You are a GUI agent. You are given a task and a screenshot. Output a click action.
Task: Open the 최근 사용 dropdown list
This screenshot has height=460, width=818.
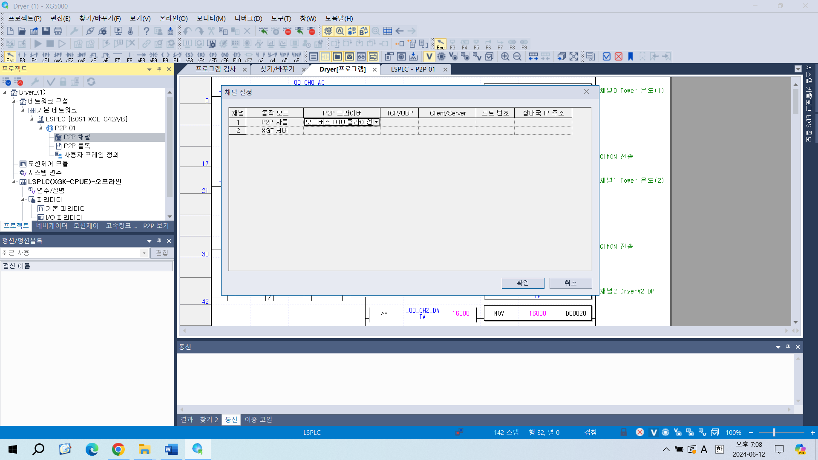pyautogui.click(x=144, y=253)
